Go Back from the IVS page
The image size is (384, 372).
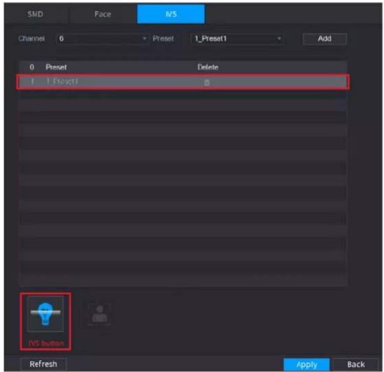pos(356,365)
